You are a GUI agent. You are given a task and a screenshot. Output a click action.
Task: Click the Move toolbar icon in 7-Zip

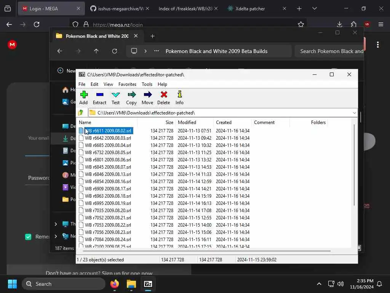(147, 98)
